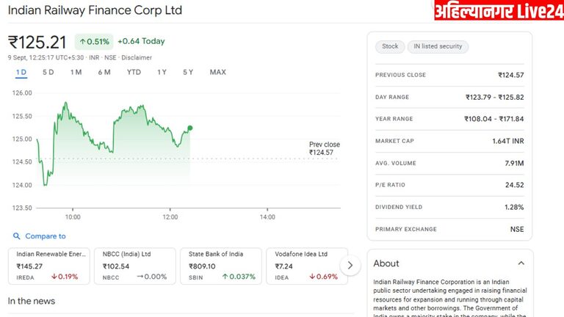
Task: Show the MAX range chart
Action: pyautogui.click(x=217, y=72)
